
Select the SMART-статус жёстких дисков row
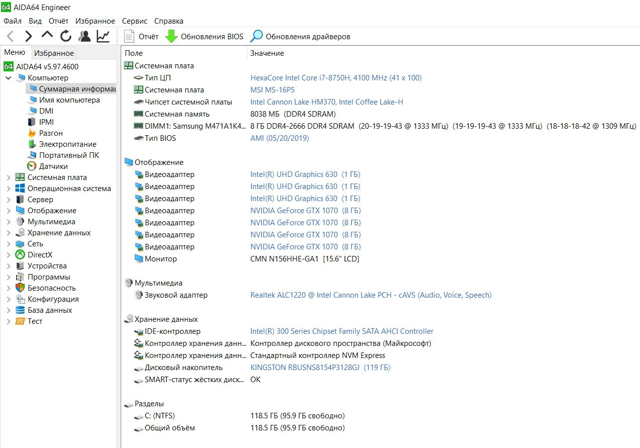[x=381, y=380]
